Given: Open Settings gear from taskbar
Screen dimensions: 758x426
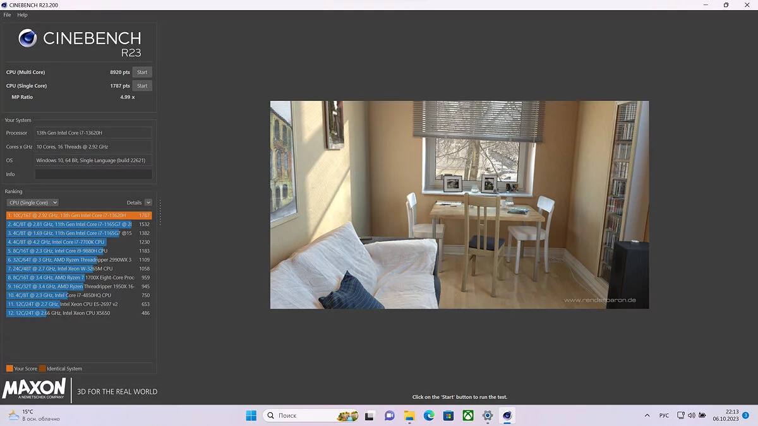Looking at the screenshot, I should click(x=488, y=415).
